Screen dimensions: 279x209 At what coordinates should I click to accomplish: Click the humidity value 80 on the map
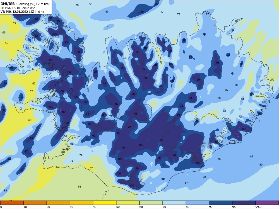pyautogui.click(x=236, y=21)
